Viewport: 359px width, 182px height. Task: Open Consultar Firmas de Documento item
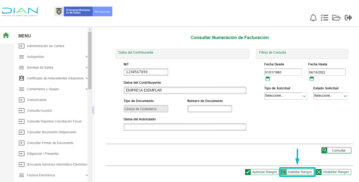(x=50, y=143)
